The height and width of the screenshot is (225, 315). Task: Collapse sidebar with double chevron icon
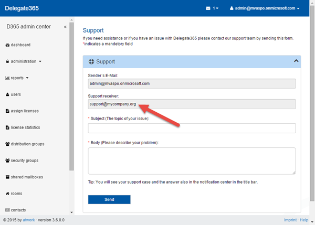coord(65,27)
